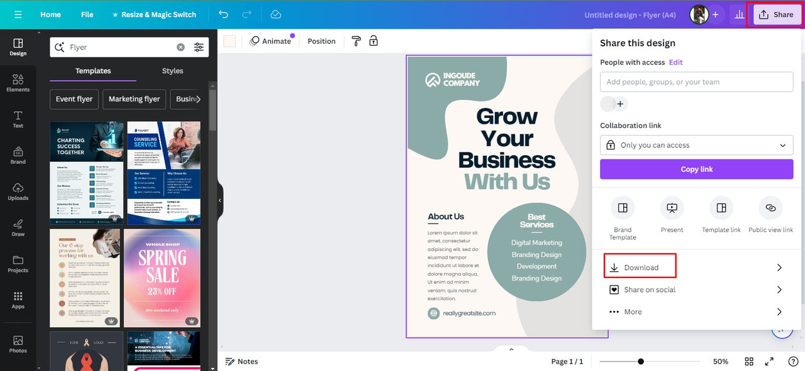This screenshot has height=371, width=805.
Task: Select the Marketing flyer chip
Action: (x=134, y=99)
